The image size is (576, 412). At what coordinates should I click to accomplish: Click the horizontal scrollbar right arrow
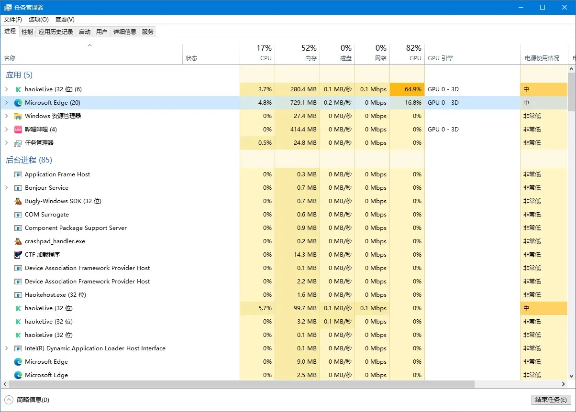click(x=564, y=384)
